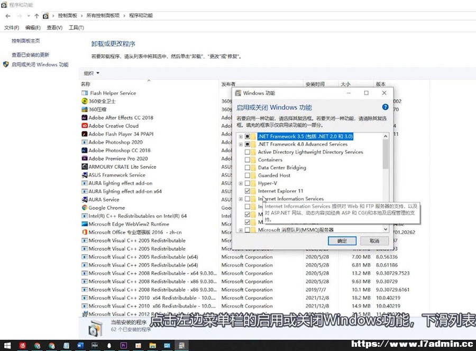476x351 pixels.
Task: Open 查看已安装的更新 link
Action: pos(30,54)
